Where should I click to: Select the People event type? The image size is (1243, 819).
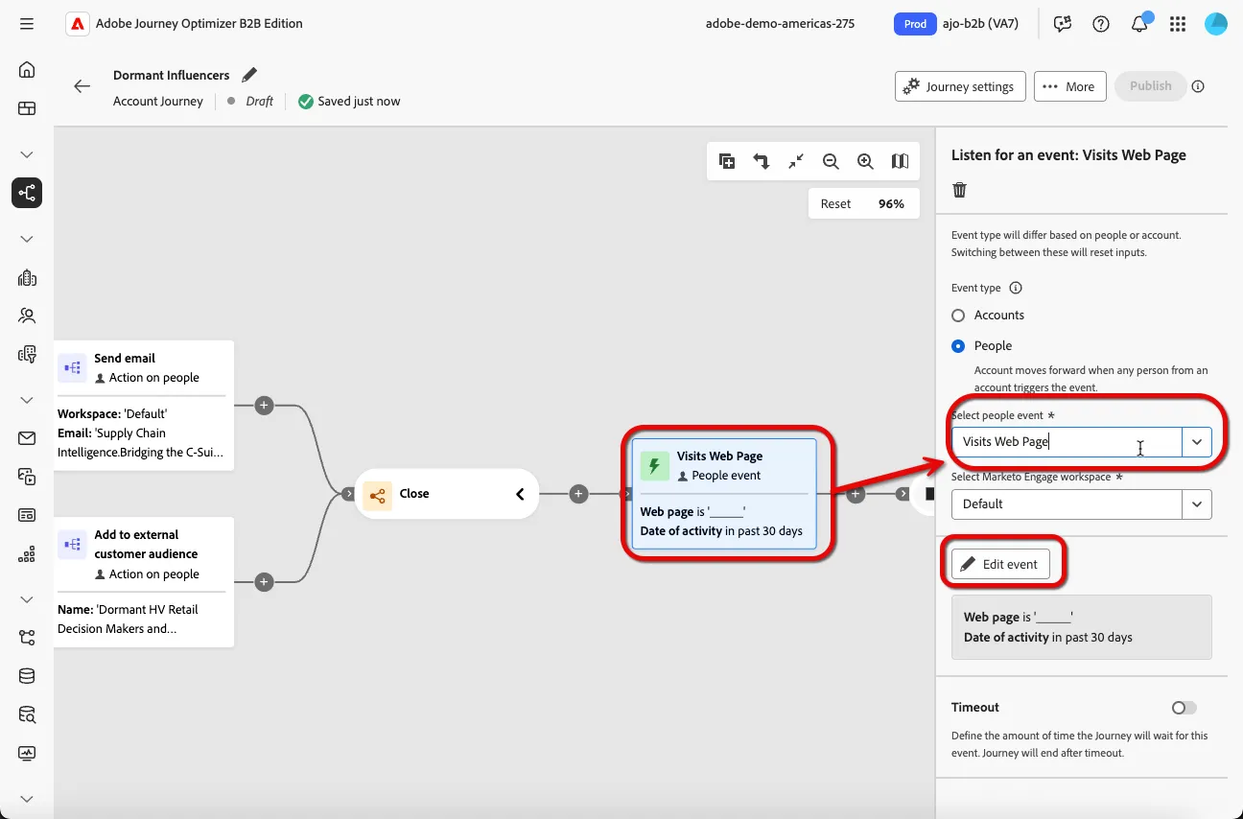pos(958,346)
